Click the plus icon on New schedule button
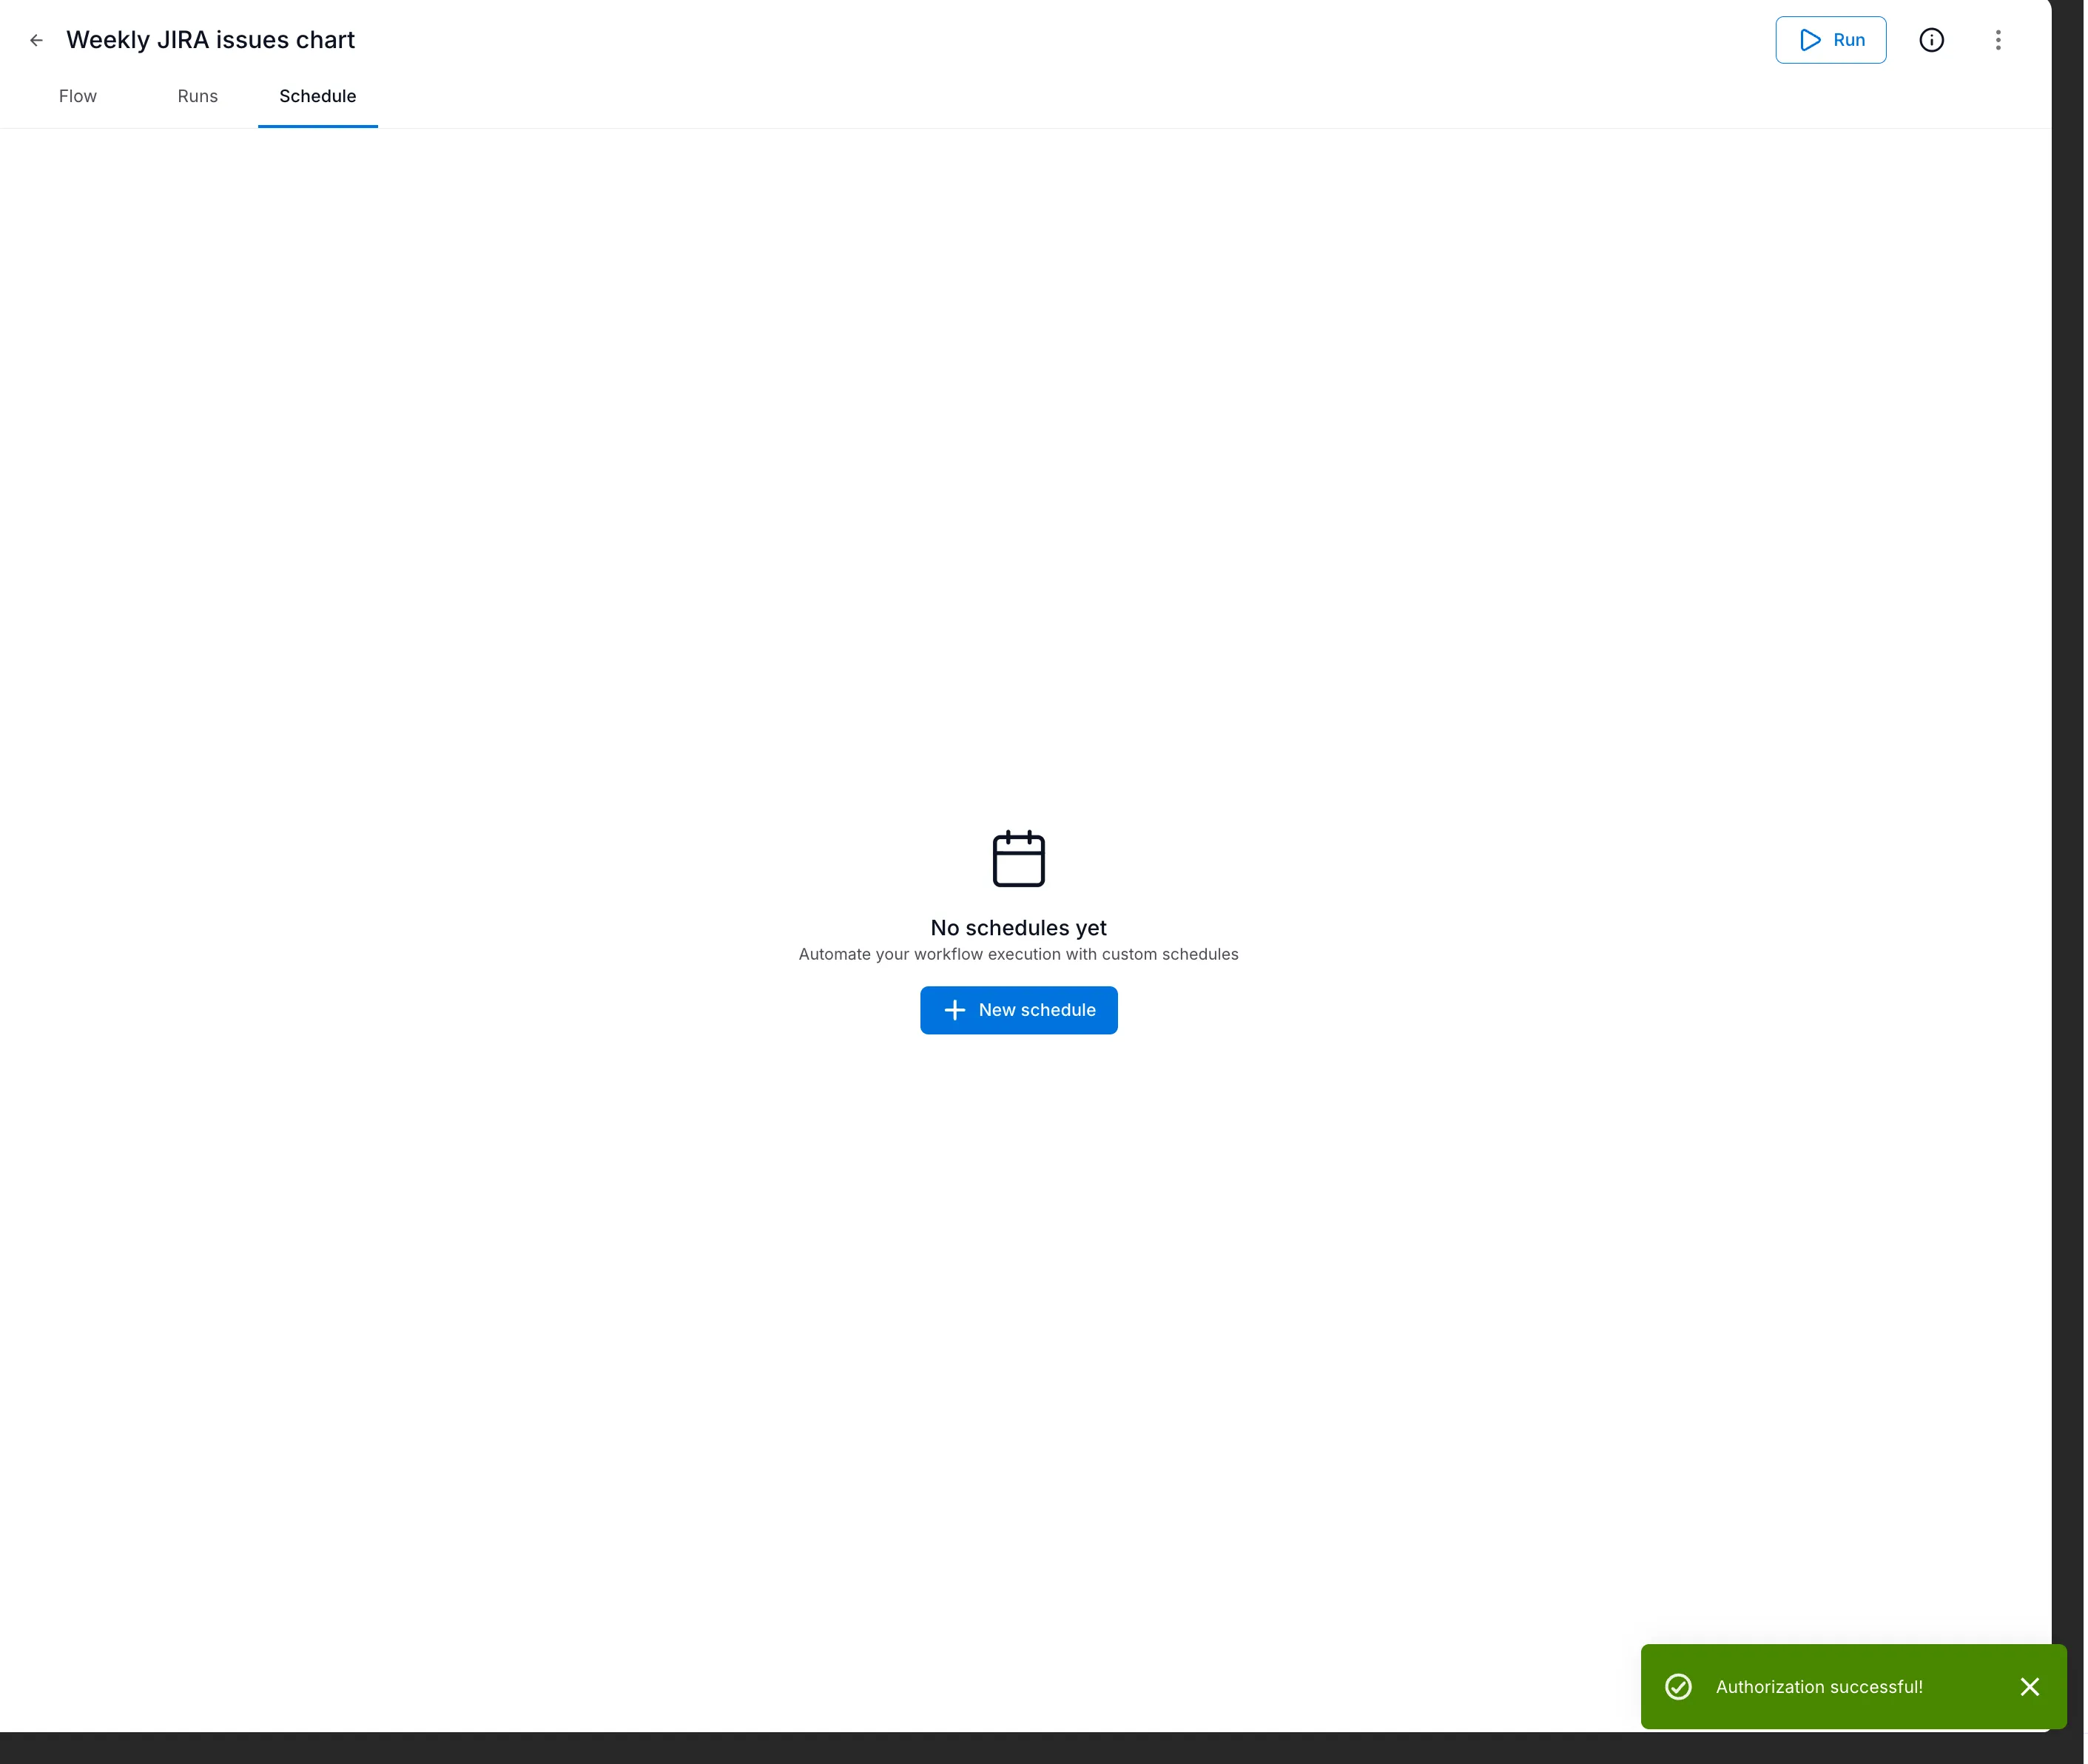2088x1764 pixels. pos(954,1010)
